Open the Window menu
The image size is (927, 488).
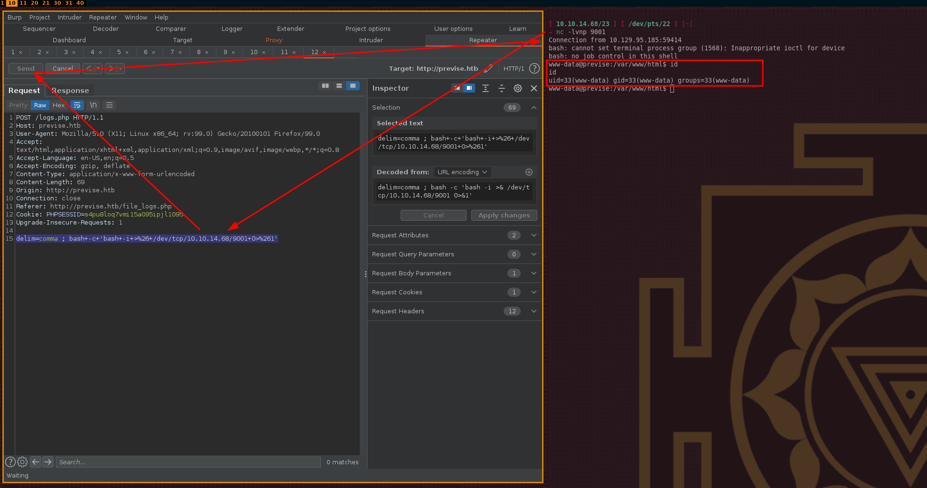click(x=136, y=17)
